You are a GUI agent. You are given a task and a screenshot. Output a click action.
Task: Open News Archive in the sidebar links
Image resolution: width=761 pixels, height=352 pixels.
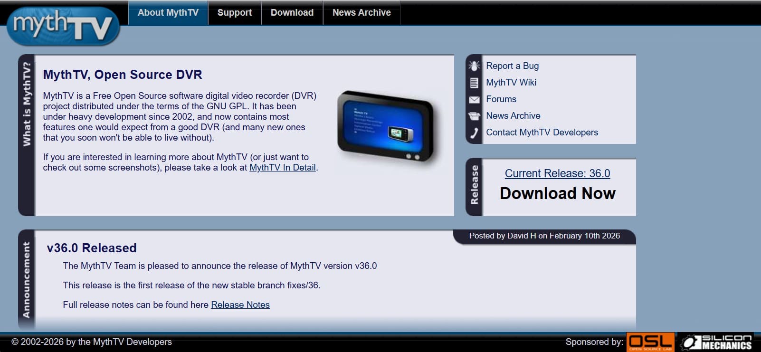click(x=513, y=116)
